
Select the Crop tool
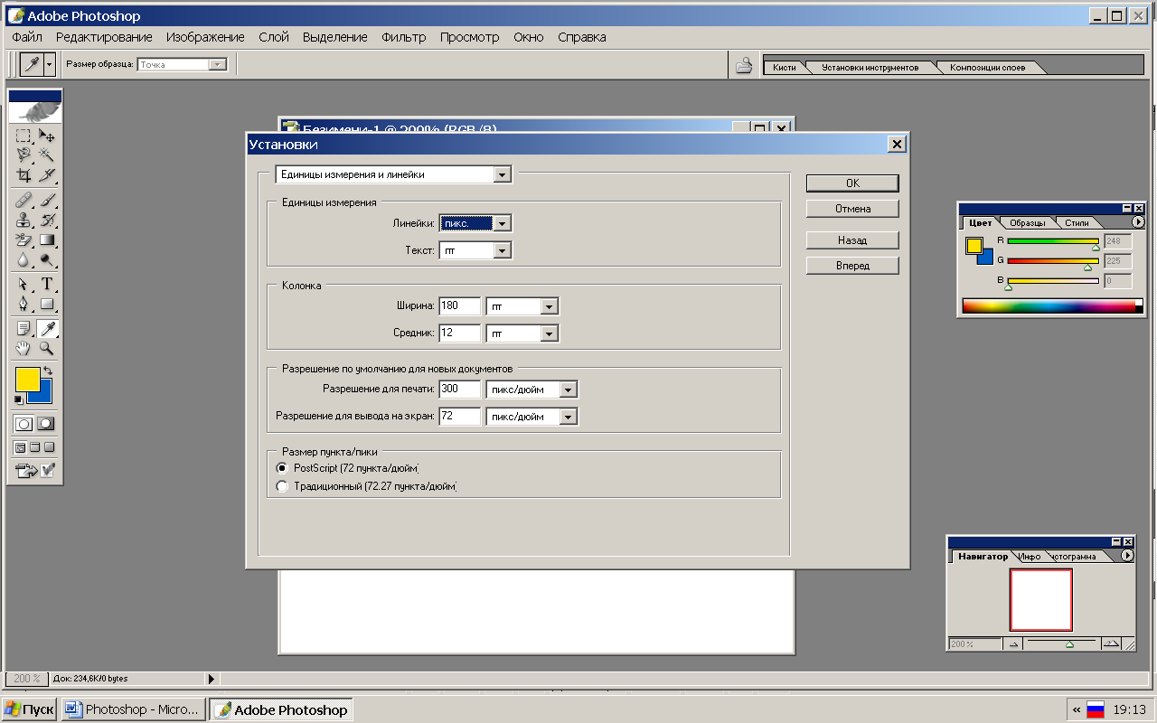24,174
